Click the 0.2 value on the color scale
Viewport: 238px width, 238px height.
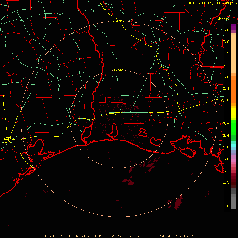[226, 171]
